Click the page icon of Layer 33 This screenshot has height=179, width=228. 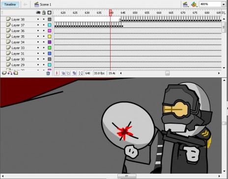[8, 48]
